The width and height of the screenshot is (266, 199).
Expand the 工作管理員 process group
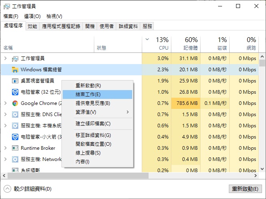[6, 58]
